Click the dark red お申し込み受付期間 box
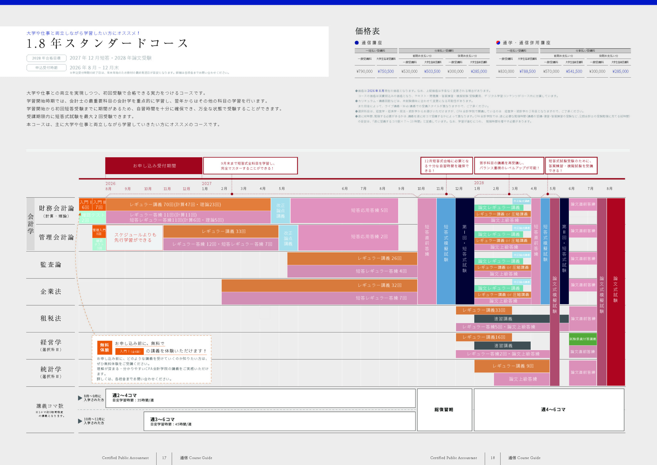Image resolution: width=657 pixels, height=465 pixels. point(154,166)
